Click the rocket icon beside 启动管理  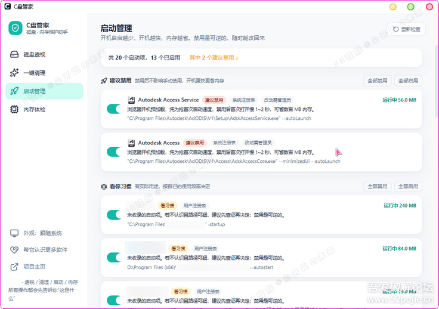(x=14, y=91)
